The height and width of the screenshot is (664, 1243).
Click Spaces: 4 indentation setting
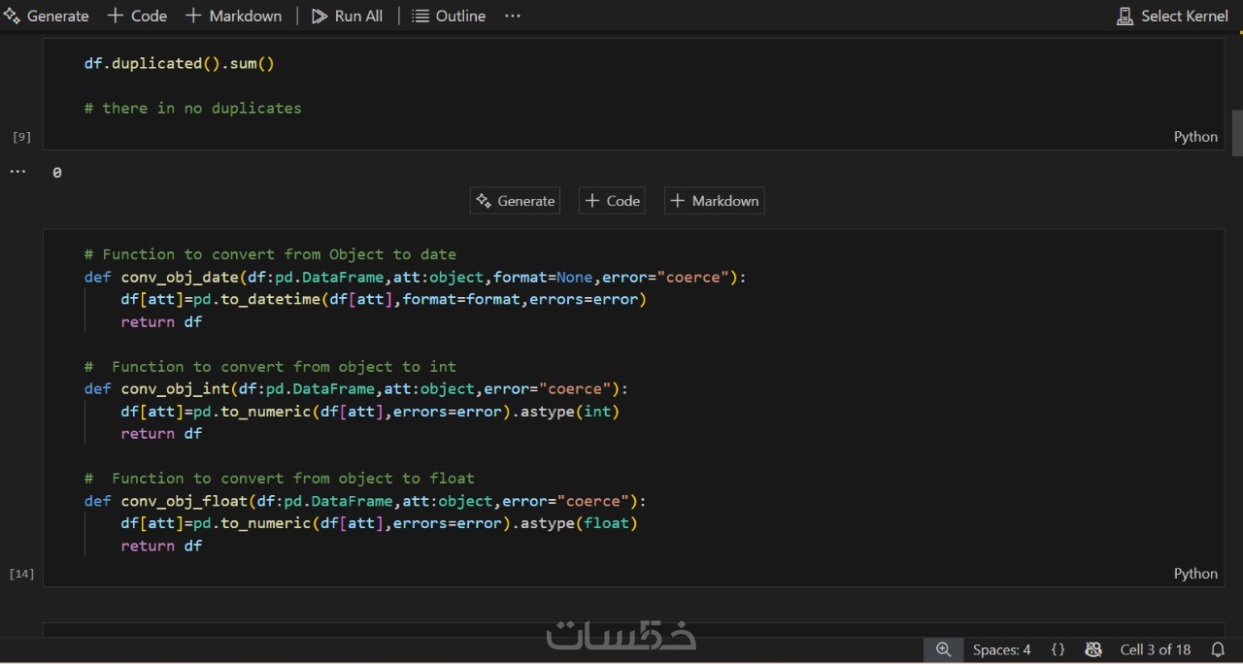coord(1002,649)
